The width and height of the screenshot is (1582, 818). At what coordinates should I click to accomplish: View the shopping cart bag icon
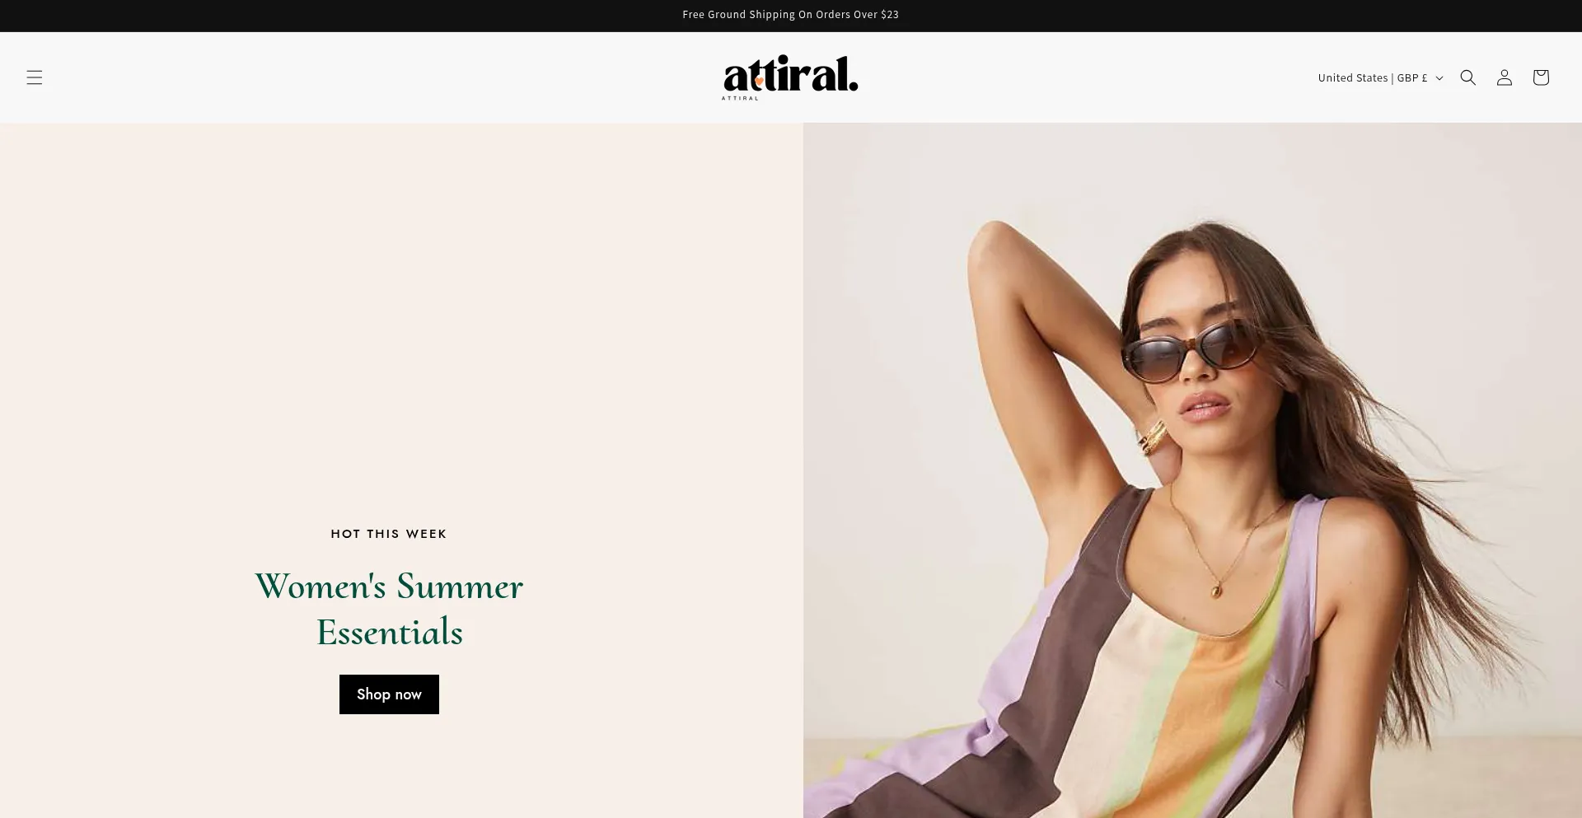point(1540,77)
